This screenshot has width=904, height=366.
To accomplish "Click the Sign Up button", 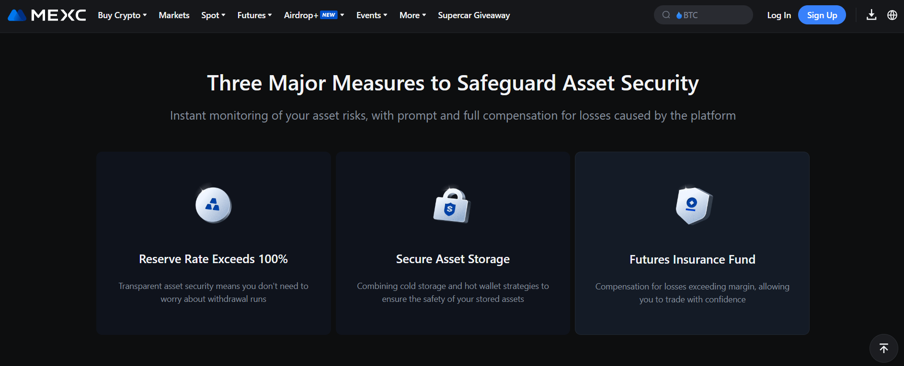I will 822,15.
